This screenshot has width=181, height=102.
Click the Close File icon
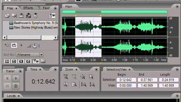point(14,16)
